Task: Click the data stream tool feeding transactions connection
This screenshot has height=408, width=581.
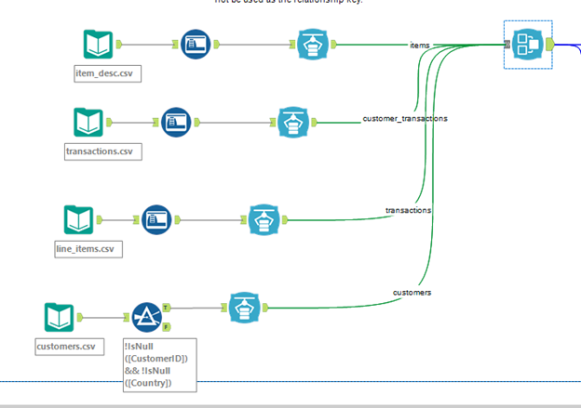Action: tap(263, 219)
